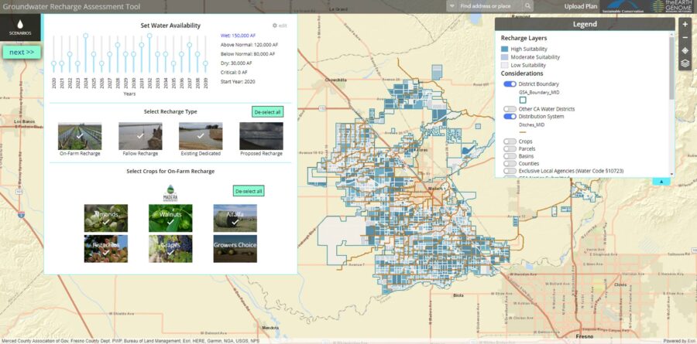The width and height of the screenshot is (697, 344).
Task: Click the next >> button
Action: [x=22, y=52]
